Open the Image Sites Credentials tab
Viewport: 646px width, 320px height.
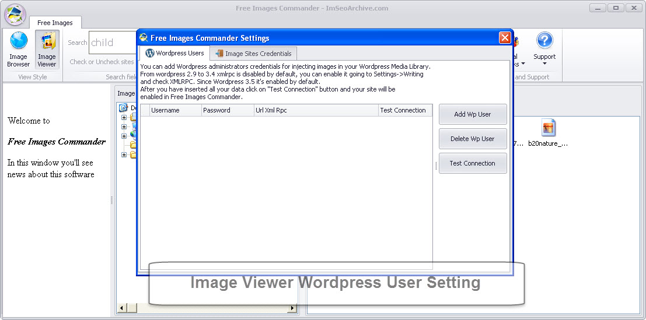[x=253, y=54]
